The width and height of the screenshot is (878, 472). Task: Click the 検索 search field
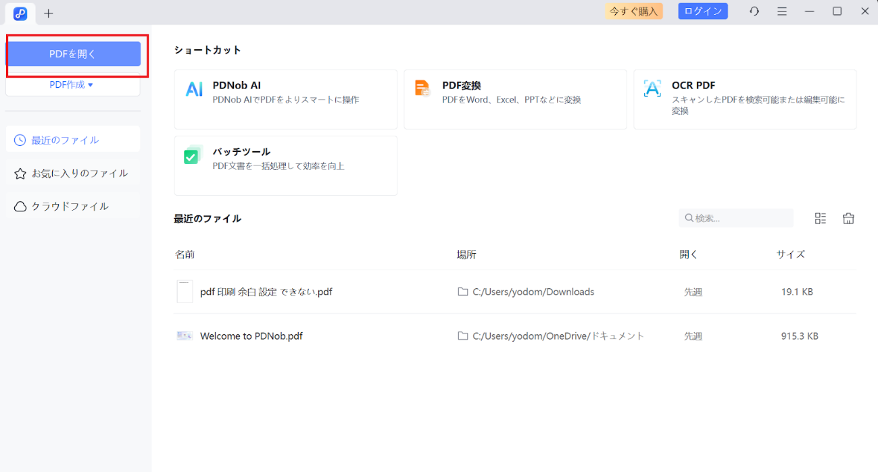[735, 217]
